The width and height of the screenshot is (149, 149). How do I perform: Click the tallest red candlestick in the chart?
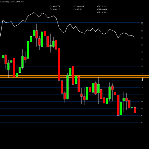point(59,64)
